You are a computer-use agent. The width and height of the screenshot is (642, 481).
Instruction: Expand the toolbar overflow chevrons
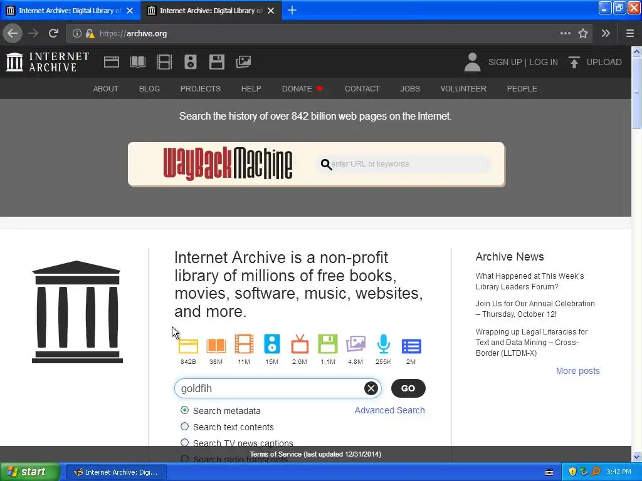[x=606, y=34]
